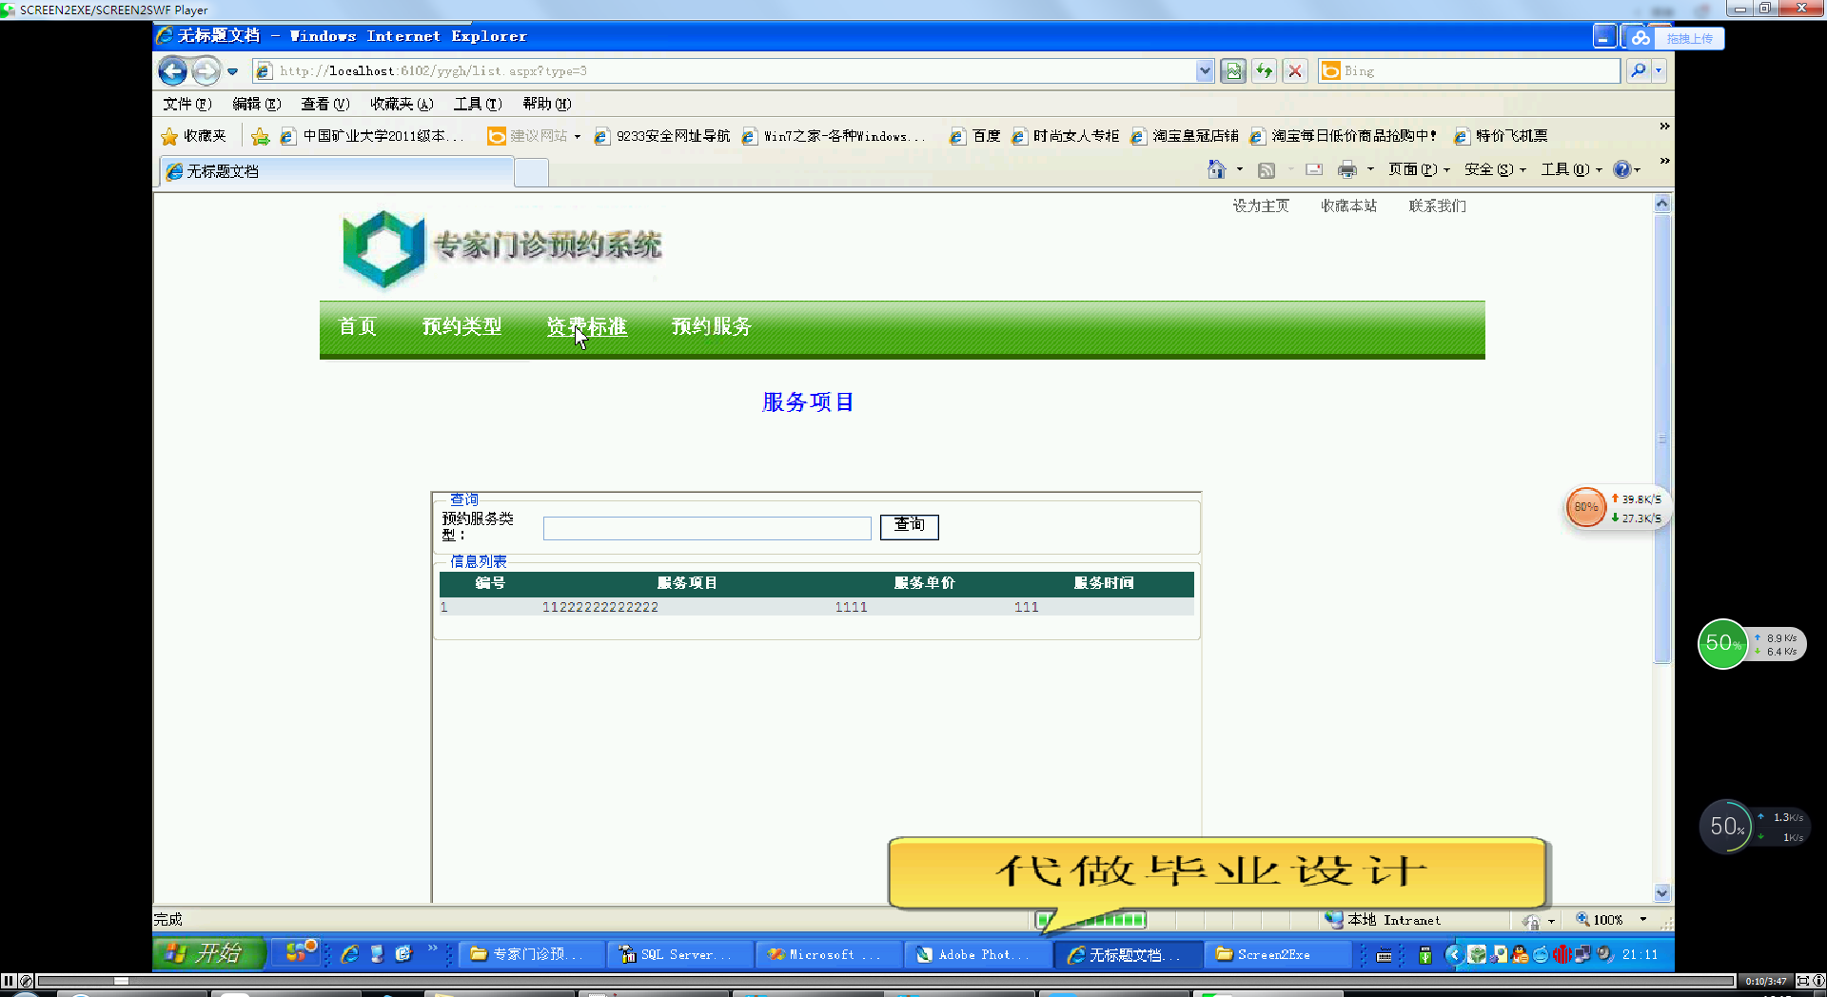The image size is (1827, 997).
Task: Click the IE Back arrow button
Action: click(172, 70)
